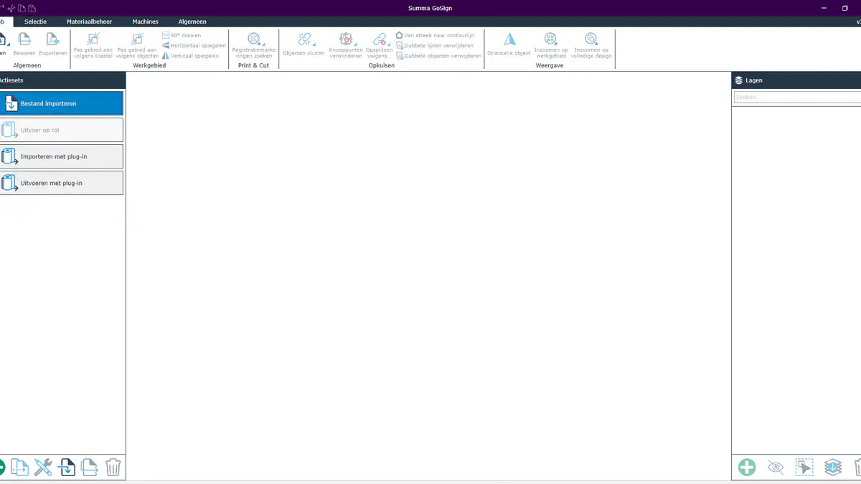This screenshot has width=861, height=484.
Task: Toggle layer visibility with crossed-eye icon
Action: (776, 468)
